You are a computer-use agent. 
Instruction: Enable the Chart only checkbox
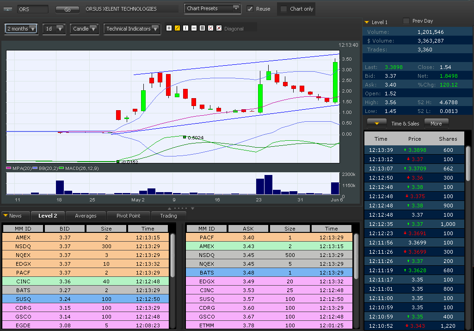coord(283,9)
